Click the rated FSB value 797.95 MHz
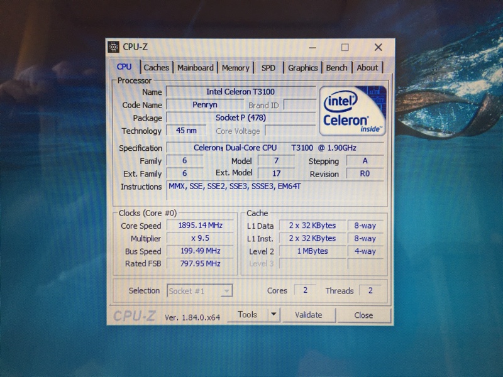This screenshot has height=377, width=503. pyautogui.click(x=200, y=263)
